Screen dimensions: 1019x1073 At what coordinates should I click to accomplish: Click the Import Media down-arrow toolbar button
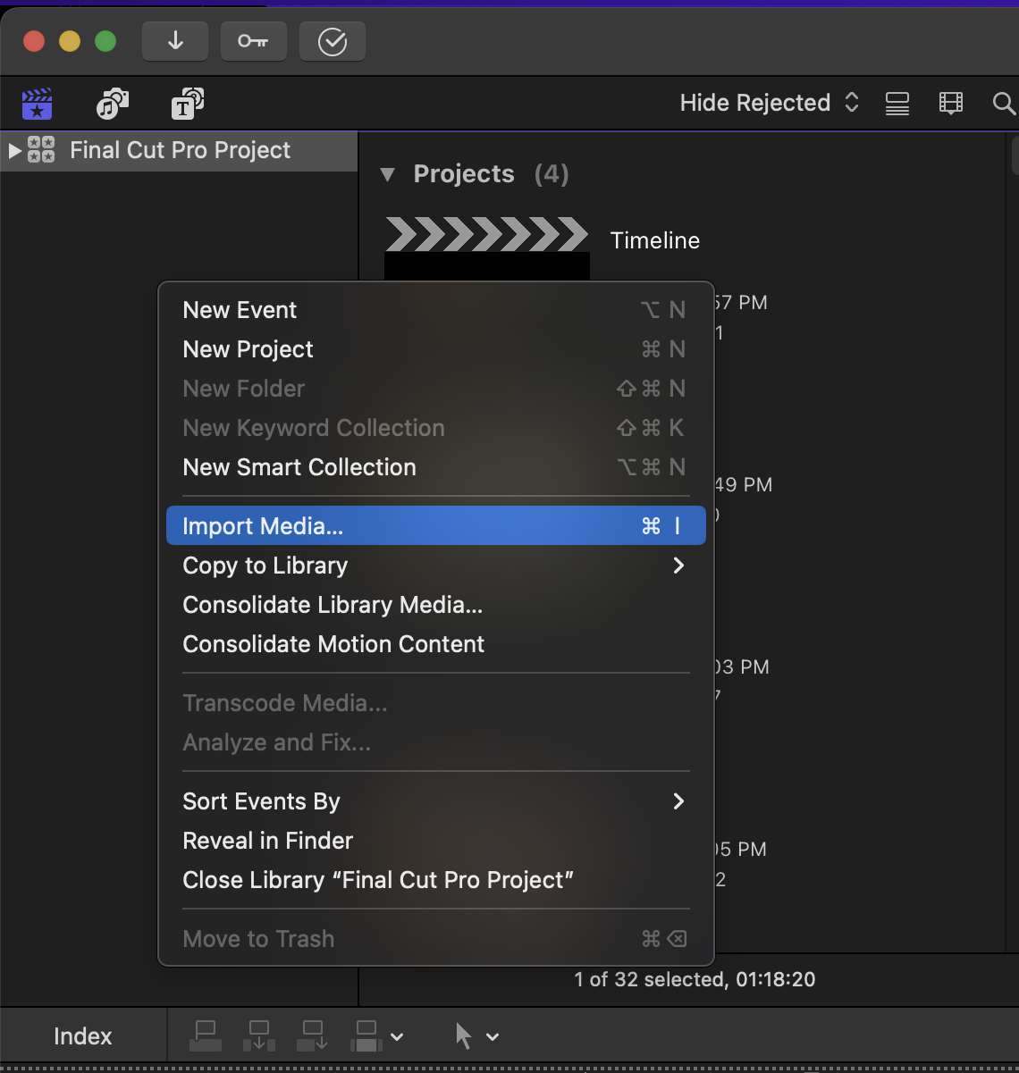click(175, 41)
